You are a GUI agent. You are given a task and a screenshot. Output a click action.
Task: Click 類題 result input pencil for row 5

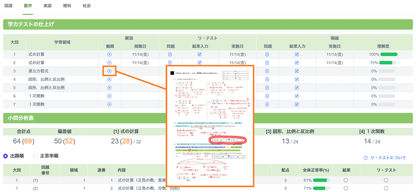click(297, 88)
